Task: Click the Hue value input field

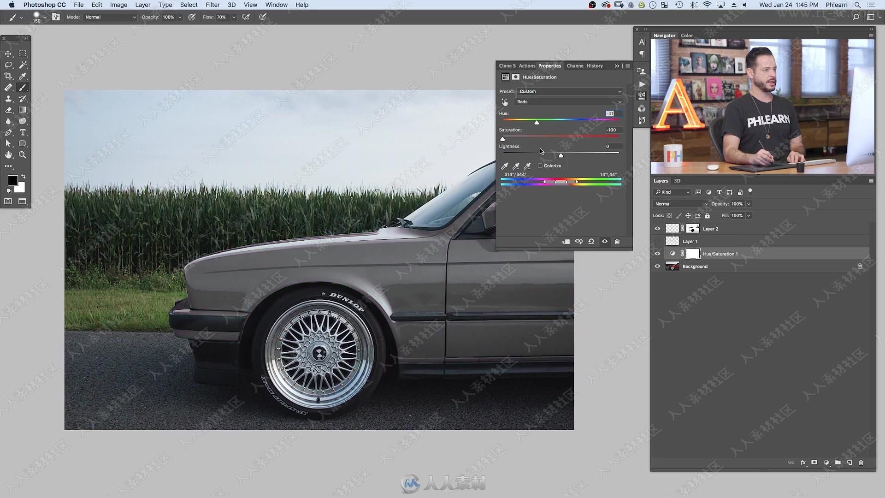Action: (614, 113)
